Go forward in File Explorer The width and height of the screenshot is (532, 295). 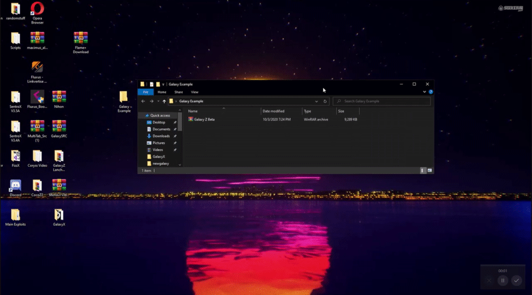(x=152, y=101)
